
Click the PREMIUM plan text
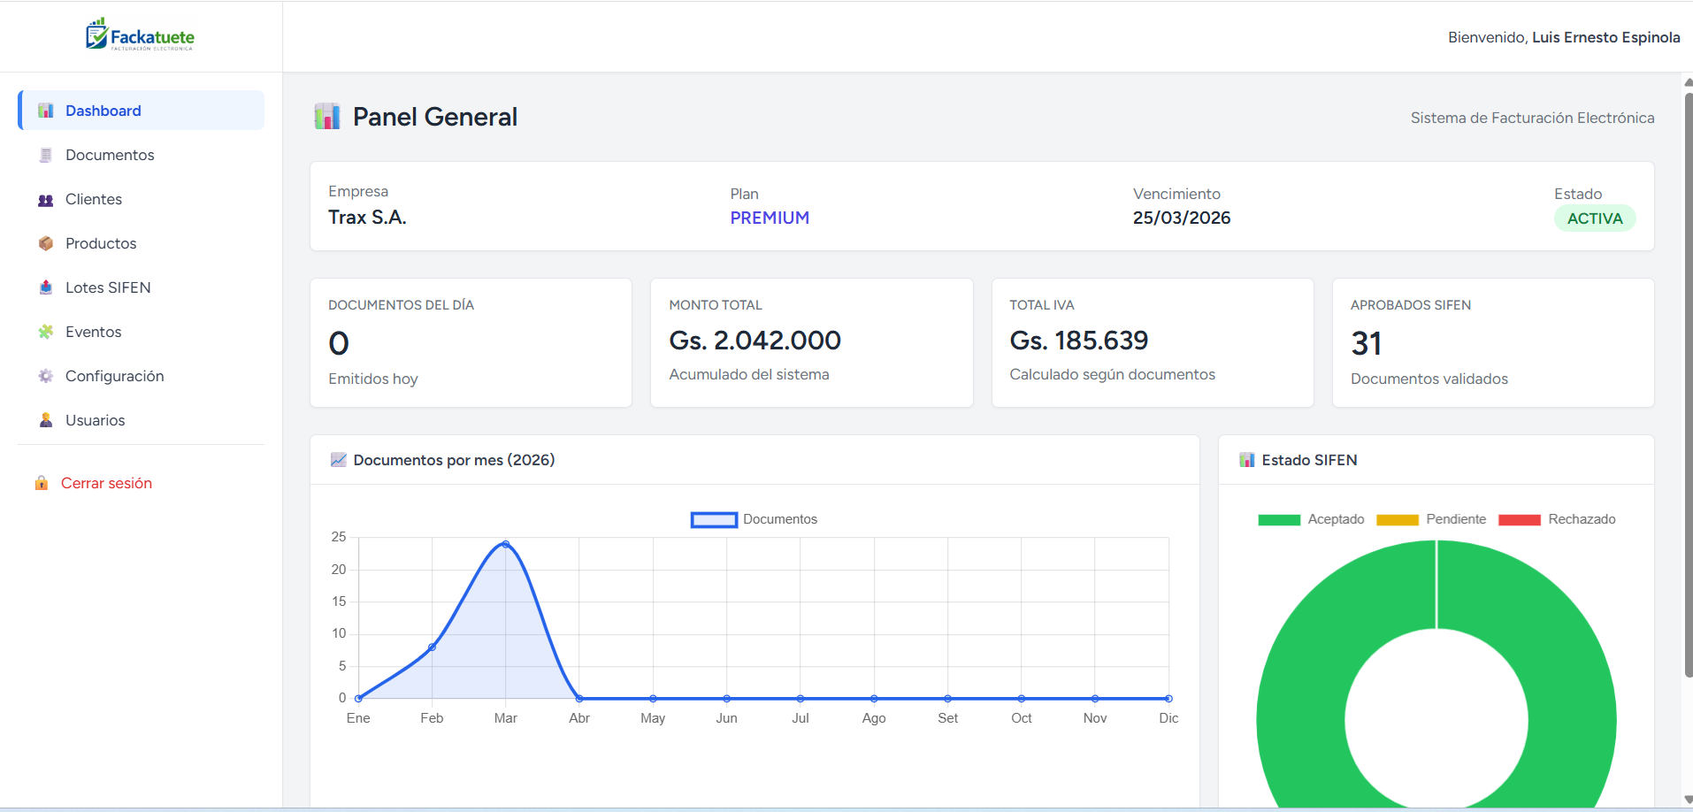[770, 218]
